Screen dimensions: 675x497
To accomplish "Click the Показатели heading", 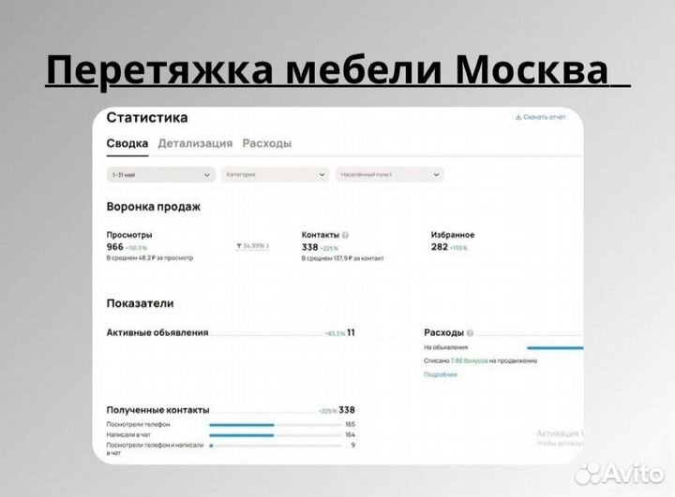I will tap(140, 303).
